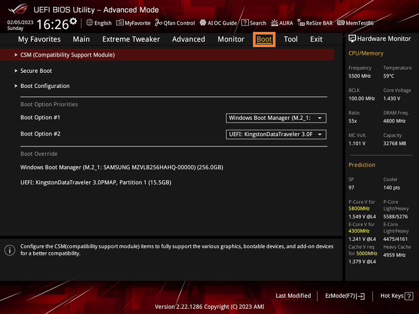Open Qfan Control fan icon
This screenshot has height=314, width=419.
point(159,23)
